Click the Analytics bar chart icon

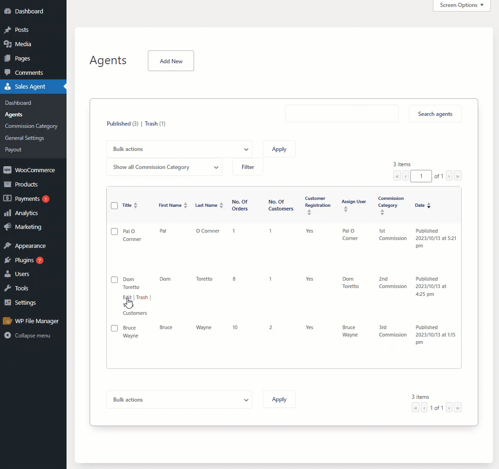point(8,213)
